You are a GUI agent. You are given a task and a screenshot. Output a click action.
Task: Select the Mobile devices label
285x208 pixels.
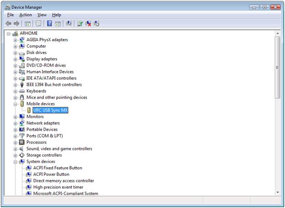pyautogui.click(x=40, y=104)
